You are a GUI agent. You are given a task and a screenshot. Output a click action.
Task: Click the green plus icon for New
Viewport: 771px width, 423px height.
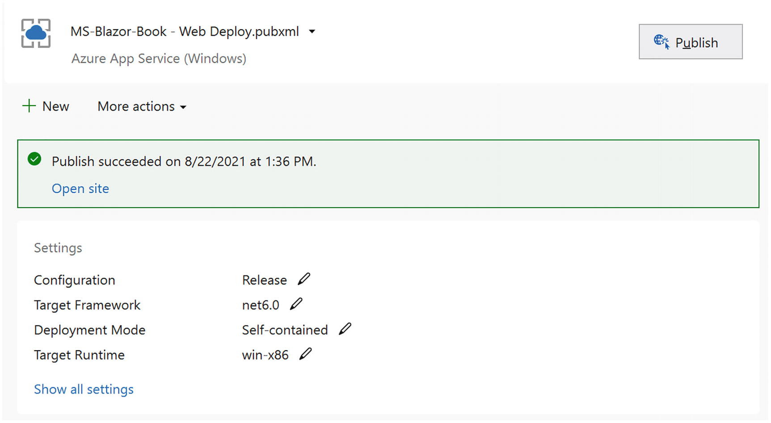tap(29, 106)
